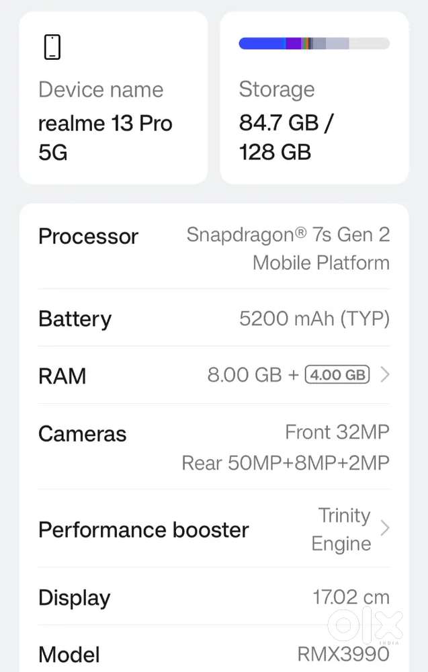Expand the RAM details chevron
The image size is (428, 672).
[385, 375]
